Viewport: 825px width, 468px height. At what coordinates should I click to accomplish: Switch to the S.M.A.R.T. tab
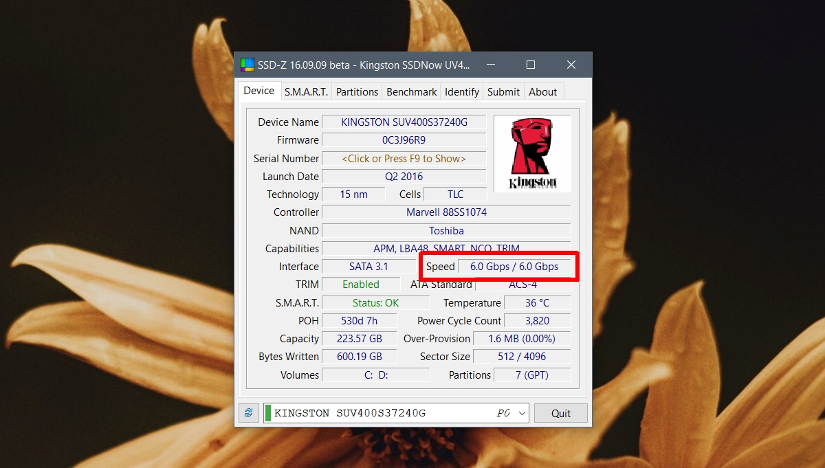tap(305, 91)
